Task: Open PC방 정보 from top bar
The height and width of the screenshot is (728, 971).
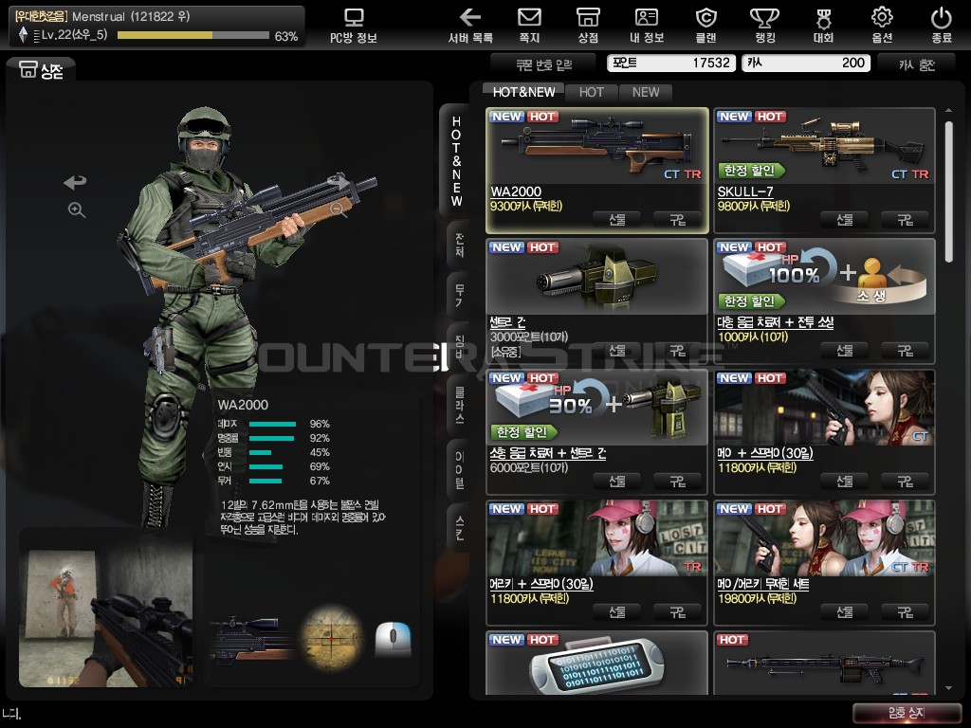Action: [354, 26]
